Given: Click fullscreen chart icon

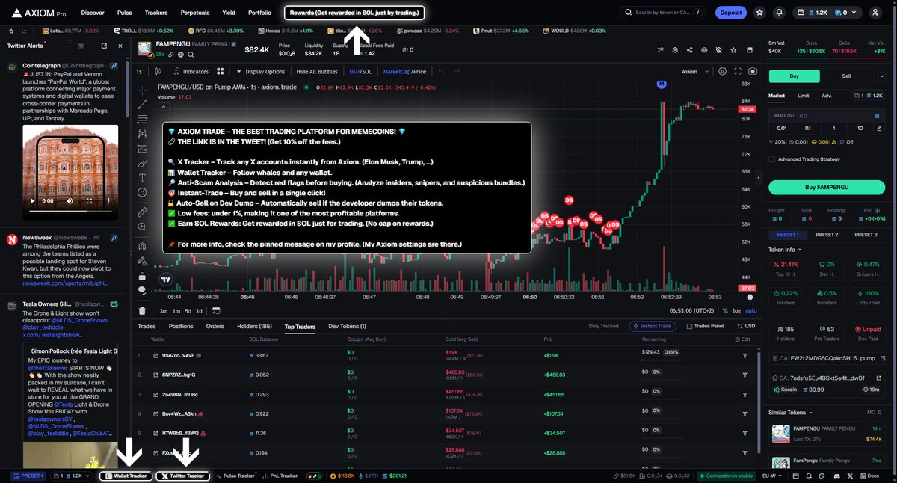Looking at the screenshot, I should [737, 71].
